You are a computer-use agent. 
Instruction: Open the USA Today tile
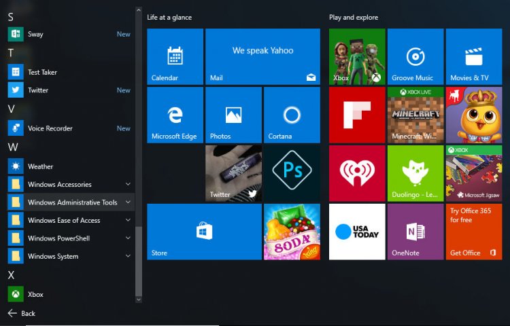357,232
